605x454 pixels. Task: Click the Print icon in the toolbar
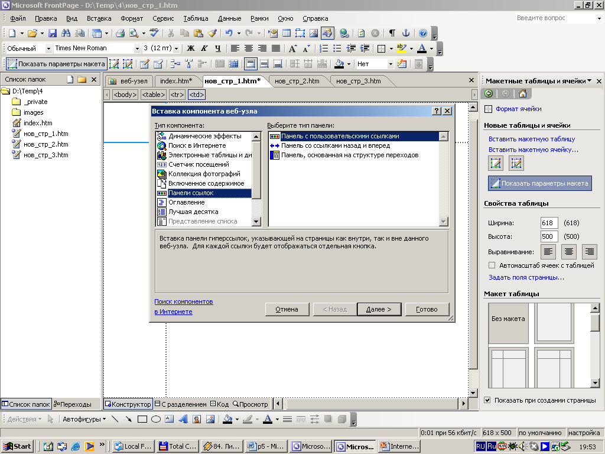point(121,33)
